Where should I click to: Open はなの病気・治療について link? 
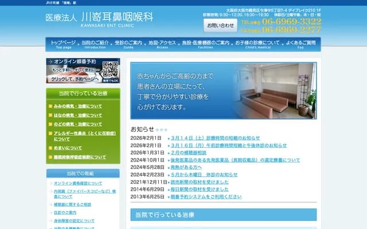click(x=78, y=115)
